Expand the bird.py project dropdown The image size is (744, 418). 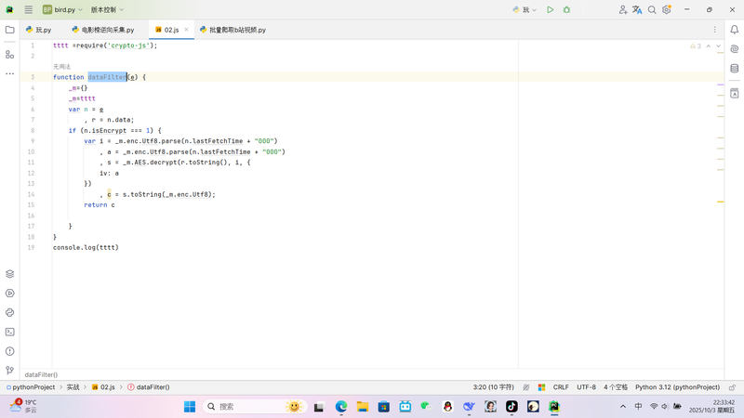62,10
